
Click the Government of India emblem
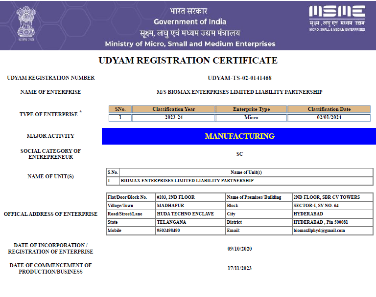pos(26,23)
